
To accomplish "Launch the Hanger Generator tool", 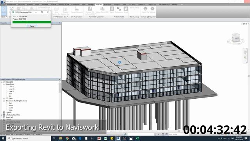I will pos(77,10).
